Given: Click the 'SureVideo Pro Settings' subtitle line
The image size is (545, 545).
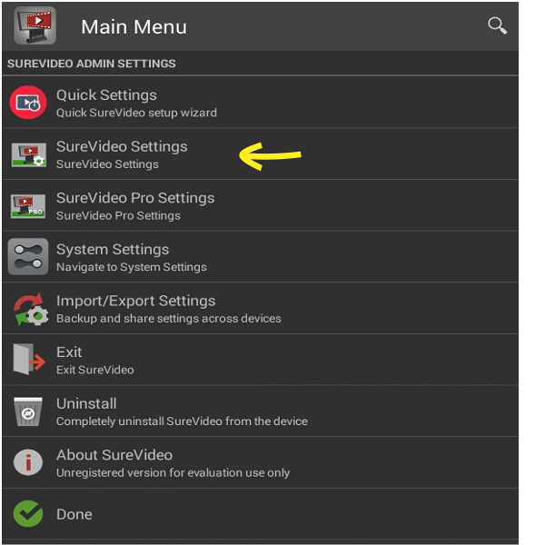Looking at the screenshot, I should [x=118, y=215].
